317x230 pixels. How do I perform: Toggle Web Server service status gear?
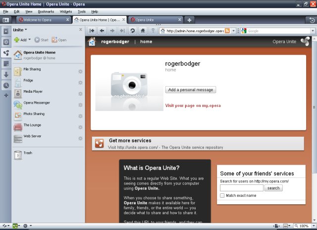point(80,138)
